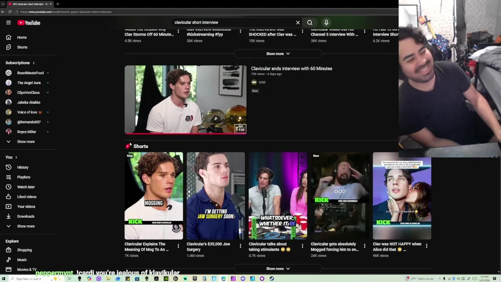Expand Subscriptions section heading
The image size is (501, 282).
(x=20, y=63)
